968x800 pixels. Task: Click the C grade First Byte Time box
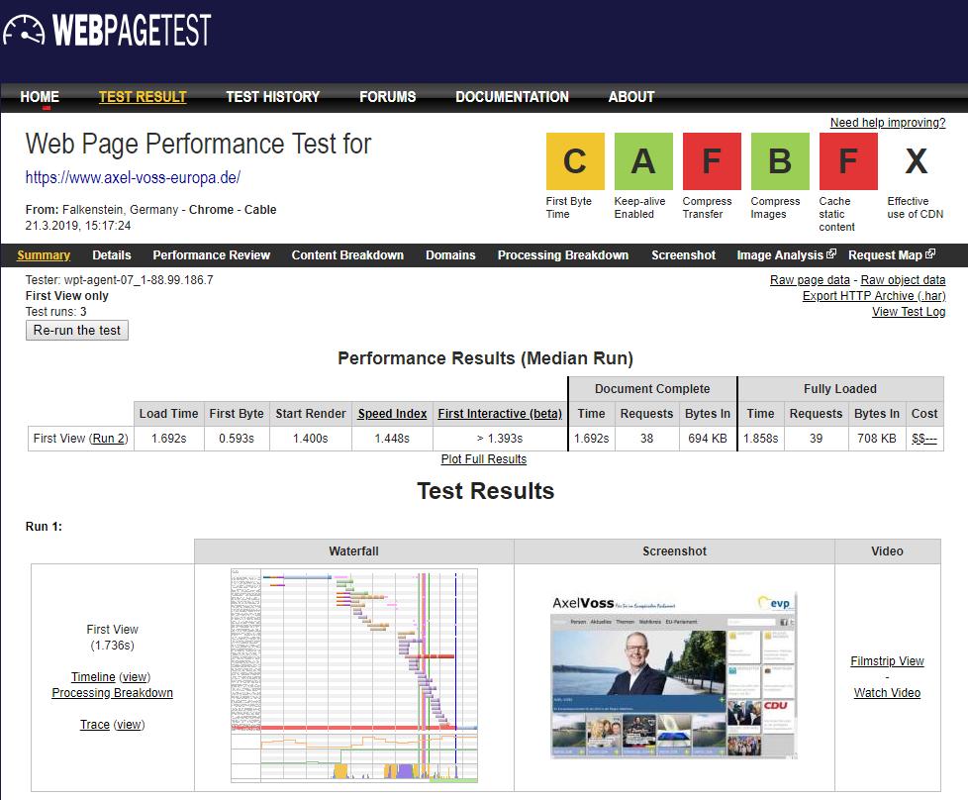click(x=575, y=161)
